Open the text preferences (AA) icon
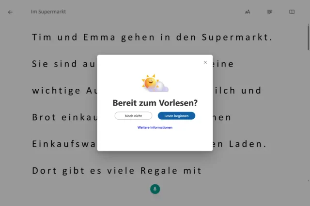Viewport: 310px width, 206px height. 248,12
